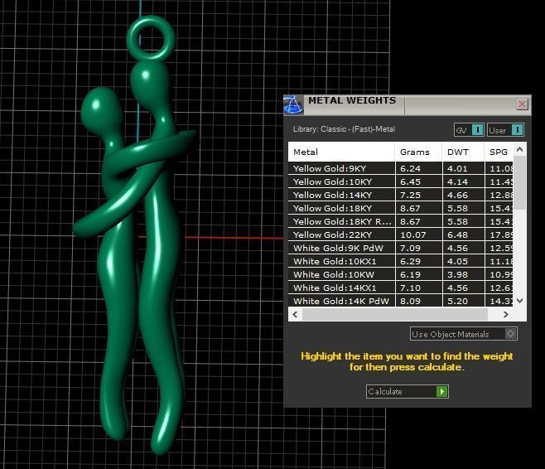Click the table scroll up arrow

pos(519,149)
